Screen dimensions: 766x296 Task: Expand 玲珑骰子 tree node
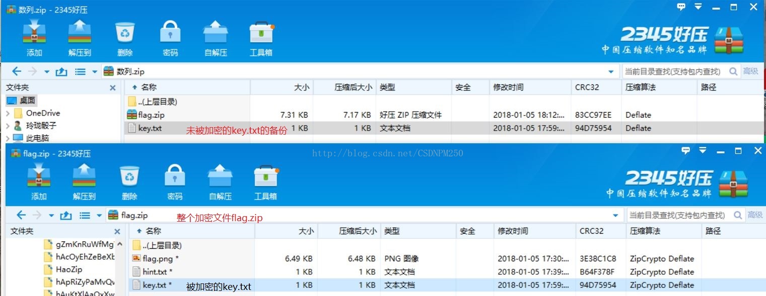click(x=8, y=126)
